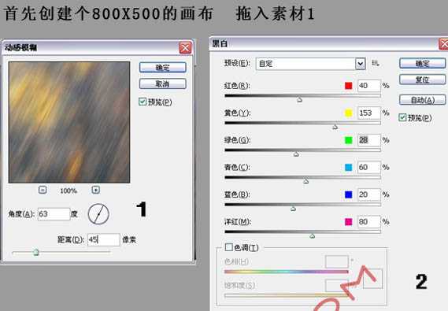Click the 红色(R) label
This screenshot has width=448, height=311.
click(x=237, y=86)
